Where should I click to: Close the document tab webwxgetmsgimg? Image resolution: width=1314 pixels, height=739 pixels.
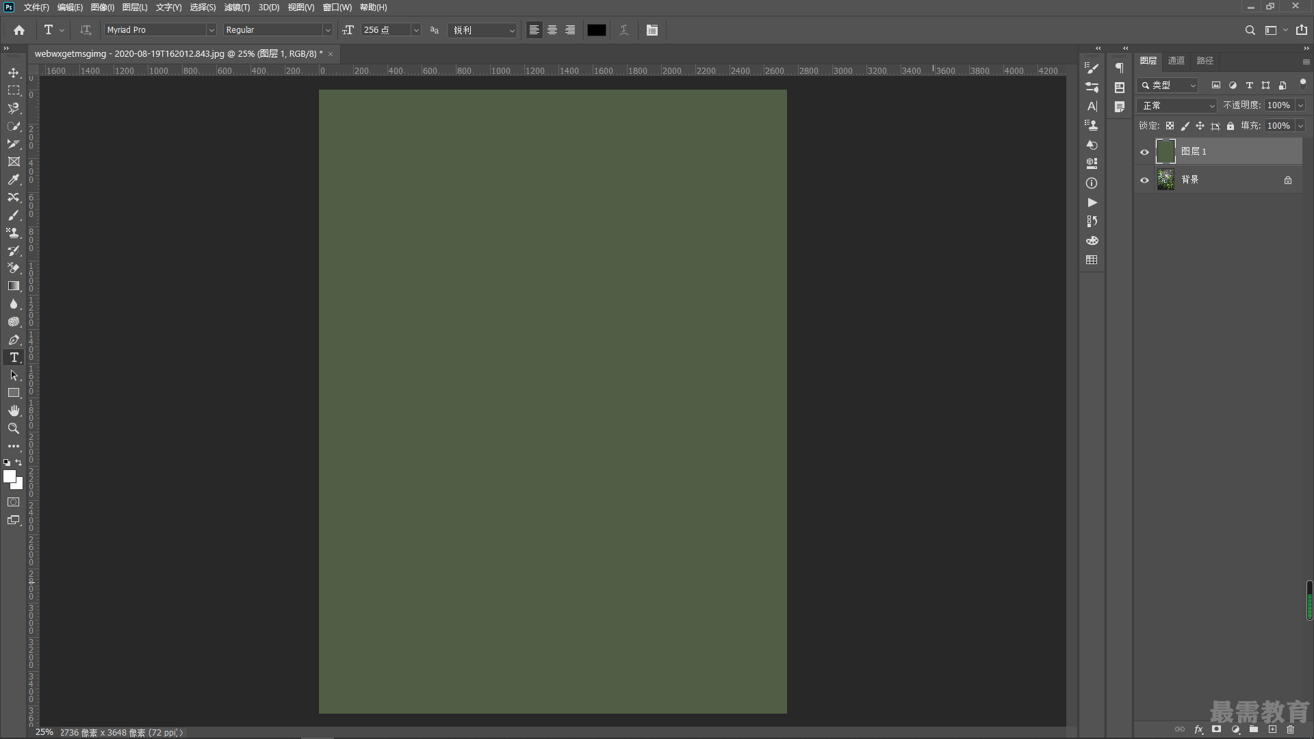pos(331,54)
